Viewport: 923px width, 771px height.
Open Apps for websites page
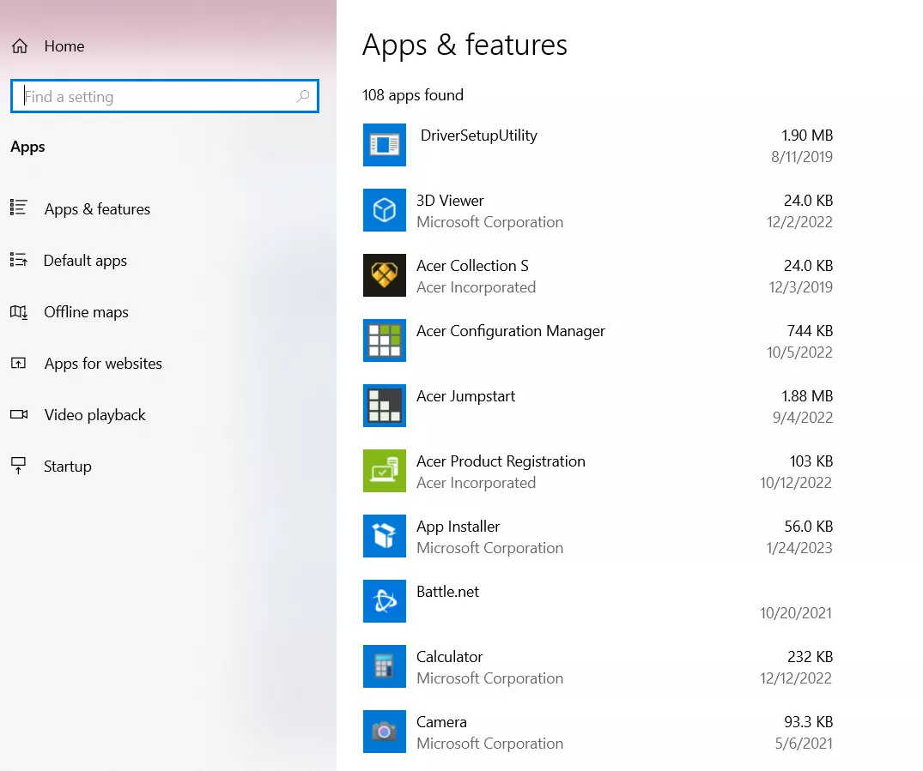tap(103, 364)
